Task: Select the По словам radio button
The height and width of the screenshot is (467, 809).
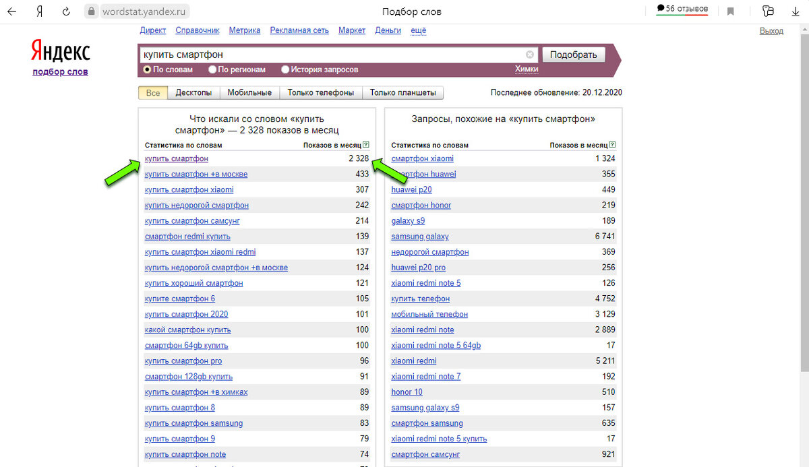Action: point(147,69)
